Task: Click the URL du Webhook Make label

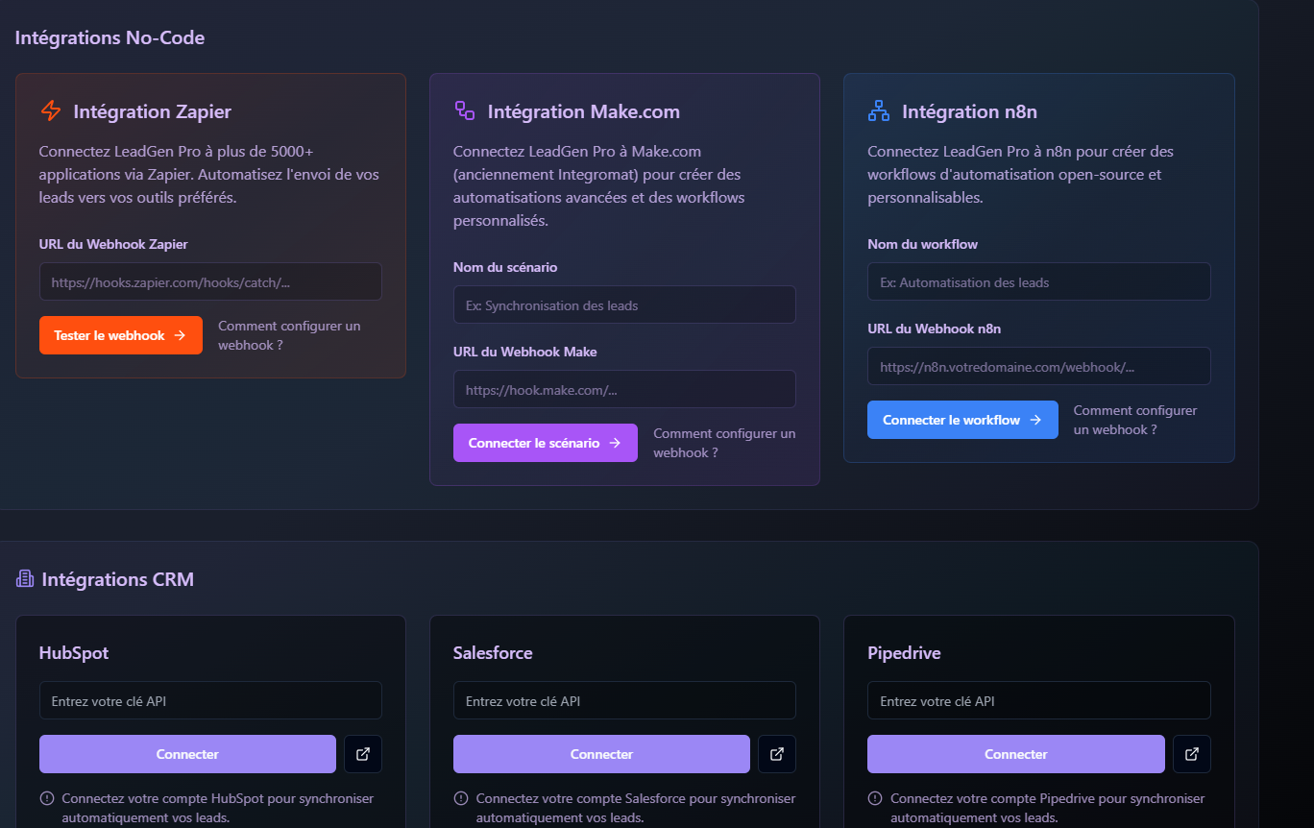Action: pos(525,352)
